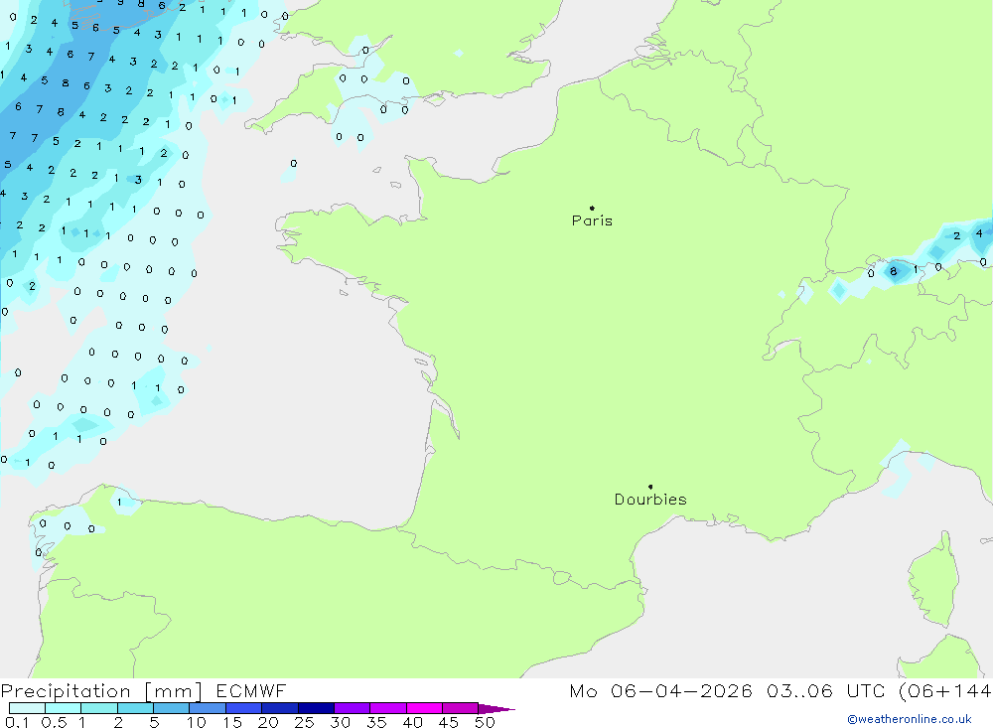Select the 2–5 mm legend color
This screenshot has width=993, height=728.
(135, 708)
